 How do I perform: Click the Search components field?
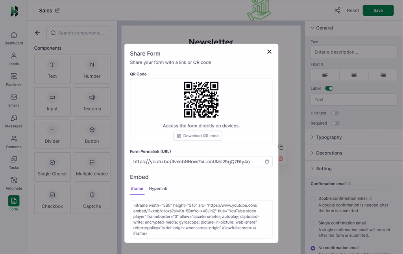coord(78,33)
